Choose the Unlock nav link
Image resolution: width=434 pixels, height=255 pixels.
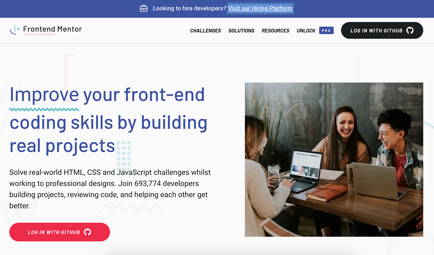tap(306, 31)
